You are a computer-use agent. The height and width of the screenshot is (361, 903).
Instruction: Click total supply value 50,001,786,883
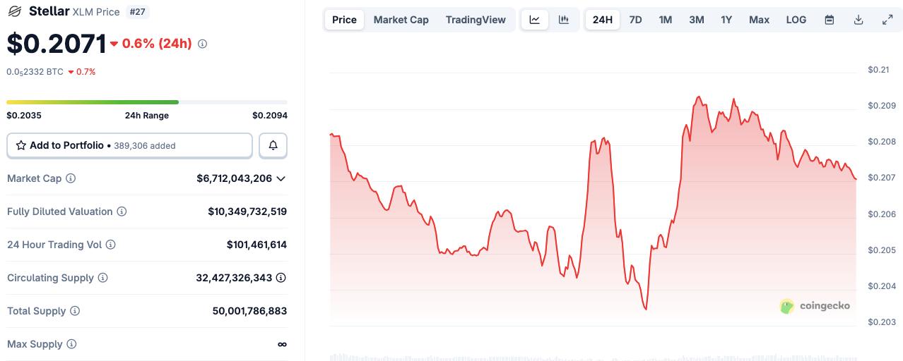[249, 311]
